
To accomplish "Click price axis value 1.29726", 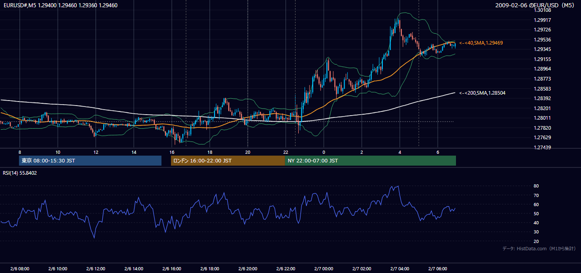I will pos(542,30).
